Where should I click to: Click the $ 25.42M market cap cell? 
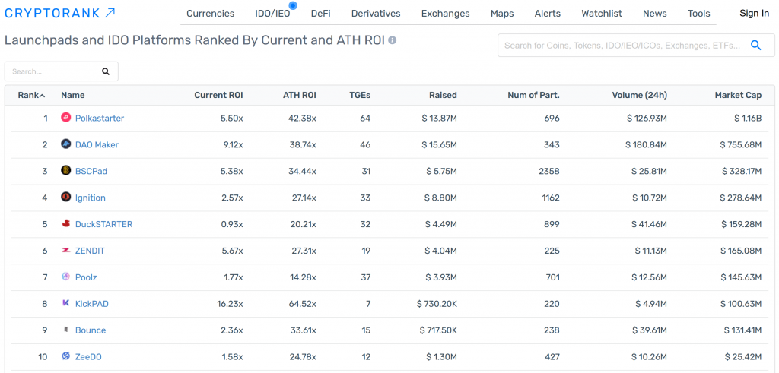click(742, 356)
